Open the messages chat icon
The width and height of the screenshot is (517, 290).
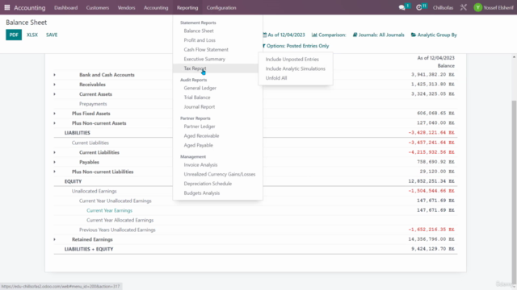[401, 7]
